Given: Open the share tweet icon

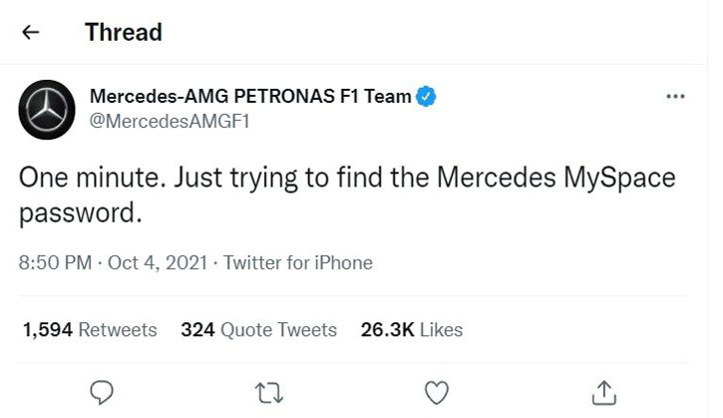Looking at the screenshot, I should (x=603, y=390).
